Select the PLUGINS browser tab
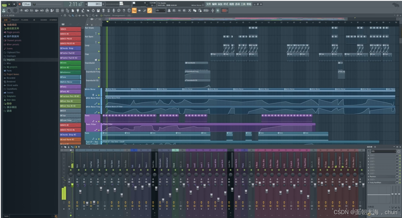 point(25,20)
